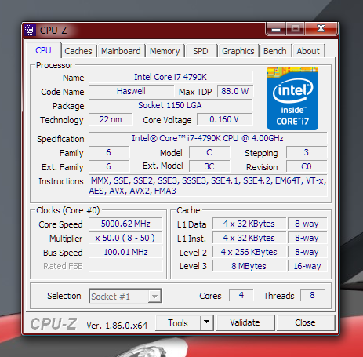Click the Tools button

click(178, 322)
